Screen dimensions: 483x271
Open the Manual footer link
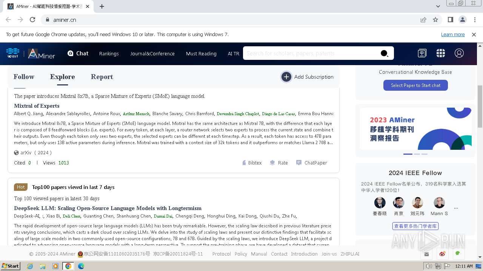coord(259,254)
